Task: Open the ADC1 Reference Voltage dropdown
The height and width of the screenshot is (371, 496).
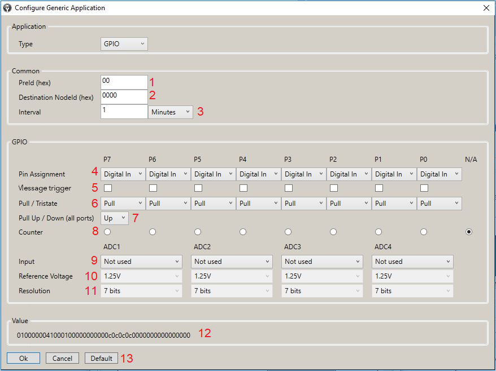Action: 141,276
